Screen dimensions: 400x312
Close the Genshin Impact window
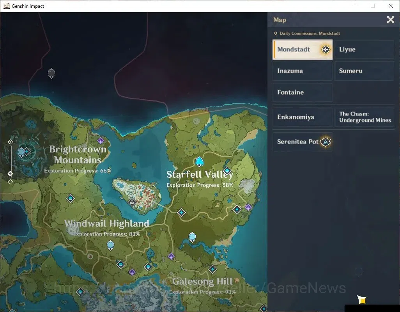coord(391,6)
